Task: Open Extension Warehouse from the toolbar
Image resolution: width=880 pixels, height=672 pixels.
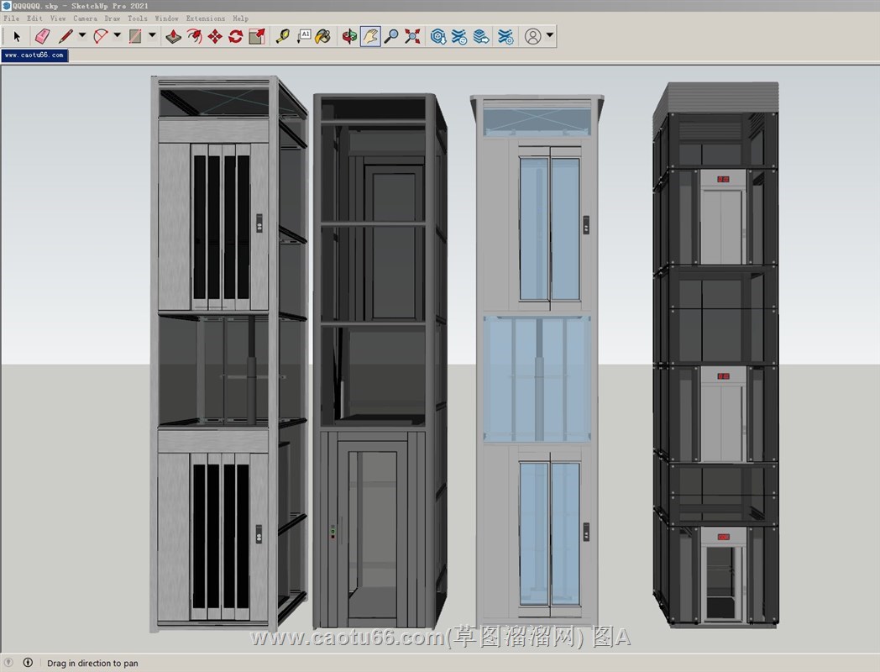Action: [459, 36]
